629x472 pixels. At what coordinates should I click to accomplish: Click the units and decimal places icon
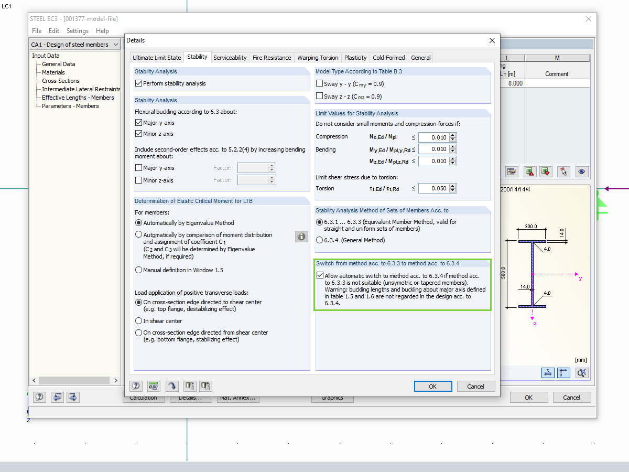(x=154, y=386)
